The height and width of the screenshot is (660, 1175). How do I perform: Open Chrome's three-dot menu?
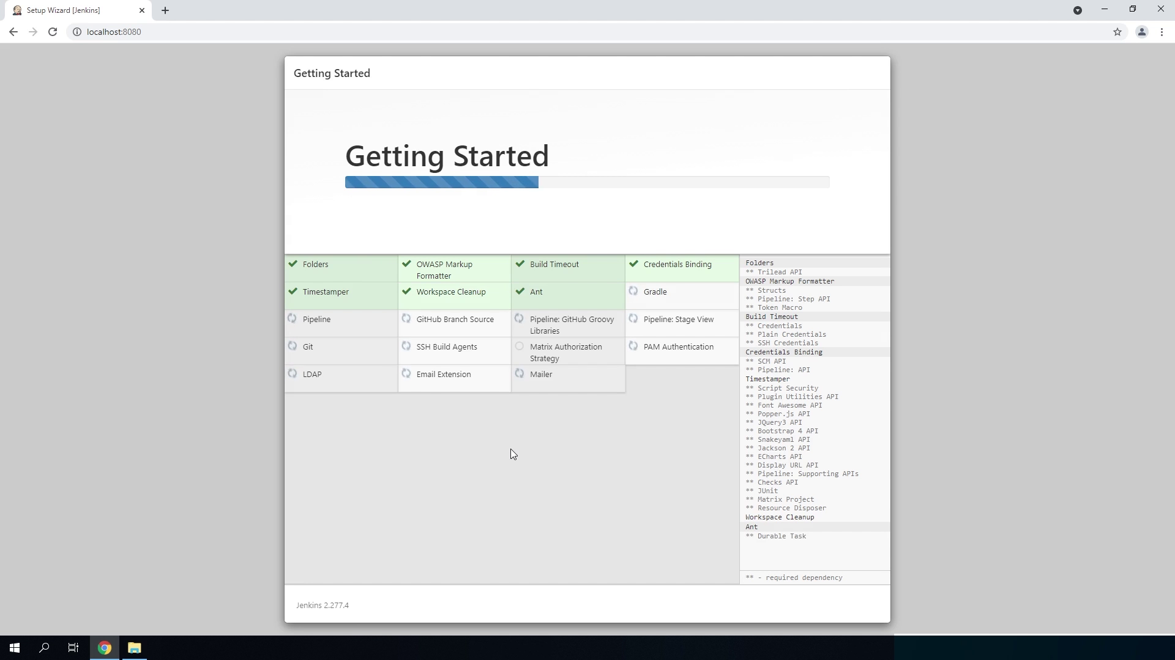1162,32
